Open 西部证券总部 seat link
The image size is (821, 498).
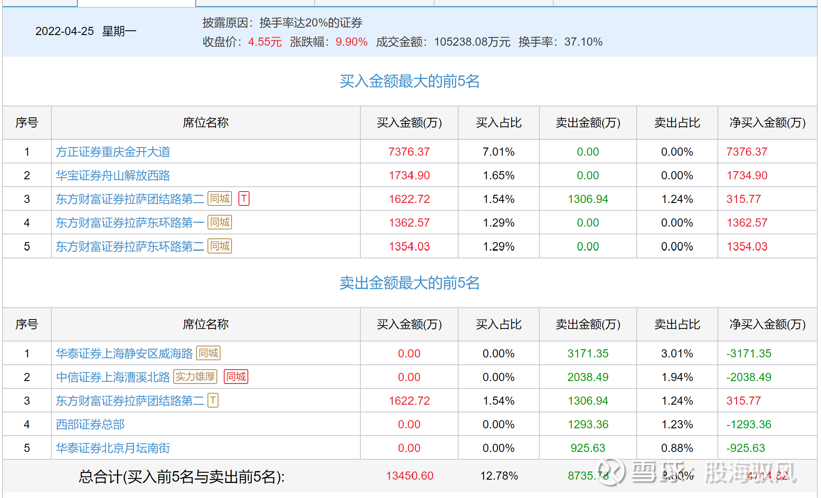click(x=90, y=425)
